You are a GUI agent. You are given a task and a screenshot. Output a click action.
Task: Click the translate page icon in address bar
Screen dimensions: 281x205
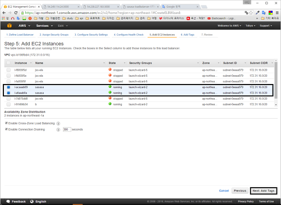(246, 13)
